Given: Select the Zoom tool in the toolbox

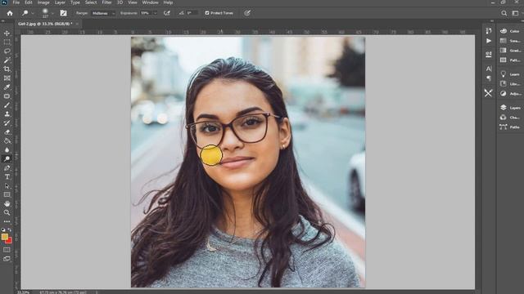Looking at the screenshot, I should click(7, 212).
